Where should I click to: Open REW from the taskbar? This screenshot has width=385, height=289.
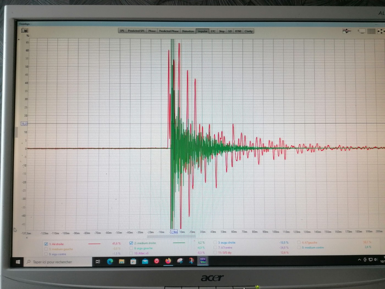[x=203, y=260]
